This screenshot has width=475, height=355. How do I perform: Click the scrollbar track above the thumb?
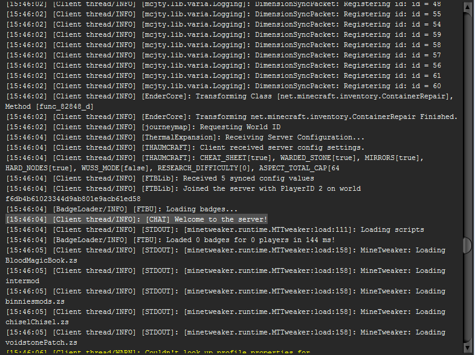tap(467, 121)
